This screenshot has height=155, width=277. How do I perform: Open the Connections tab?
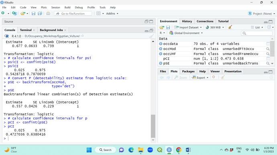(205, 21)
